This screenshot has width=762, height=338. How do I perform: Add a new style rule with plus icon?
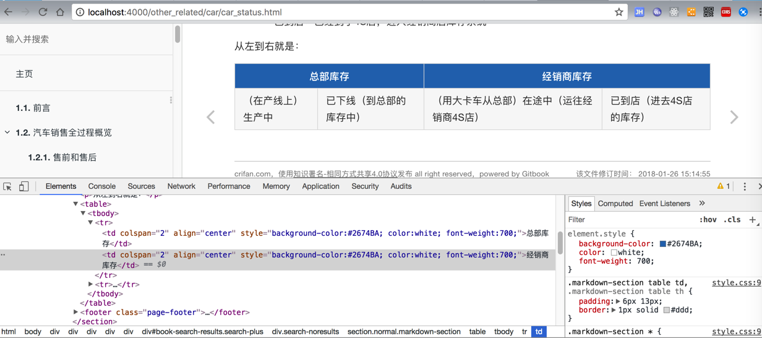(753, 220)
